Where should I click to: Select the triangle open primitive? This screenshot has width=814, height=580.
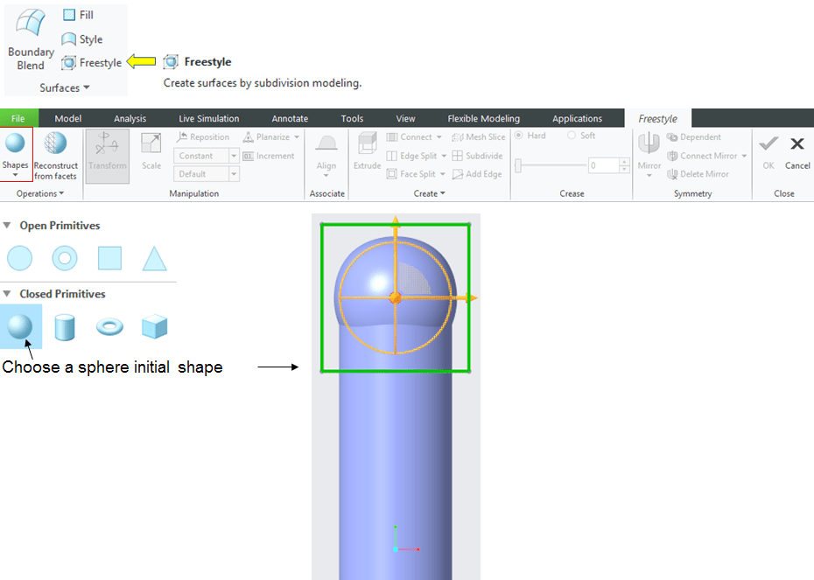pyautogui.click(x=154, y=258)
